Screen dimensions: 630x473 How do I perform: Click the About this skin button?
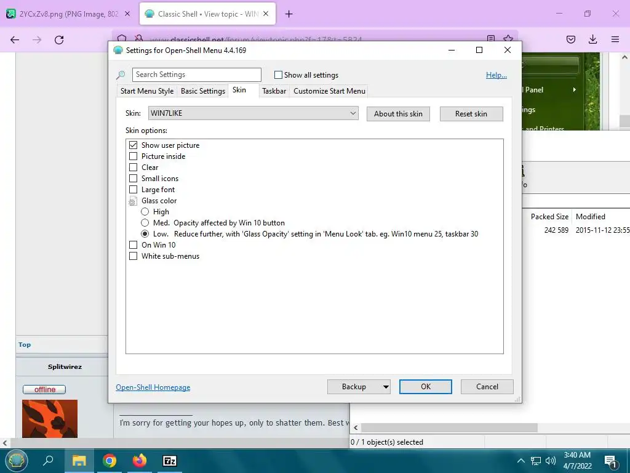click(398, 114)
